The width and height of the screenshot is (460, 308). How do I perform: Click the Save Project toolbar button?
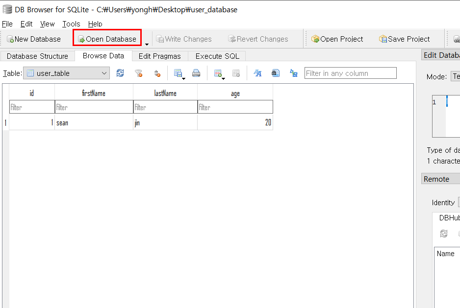coord(405,39)
